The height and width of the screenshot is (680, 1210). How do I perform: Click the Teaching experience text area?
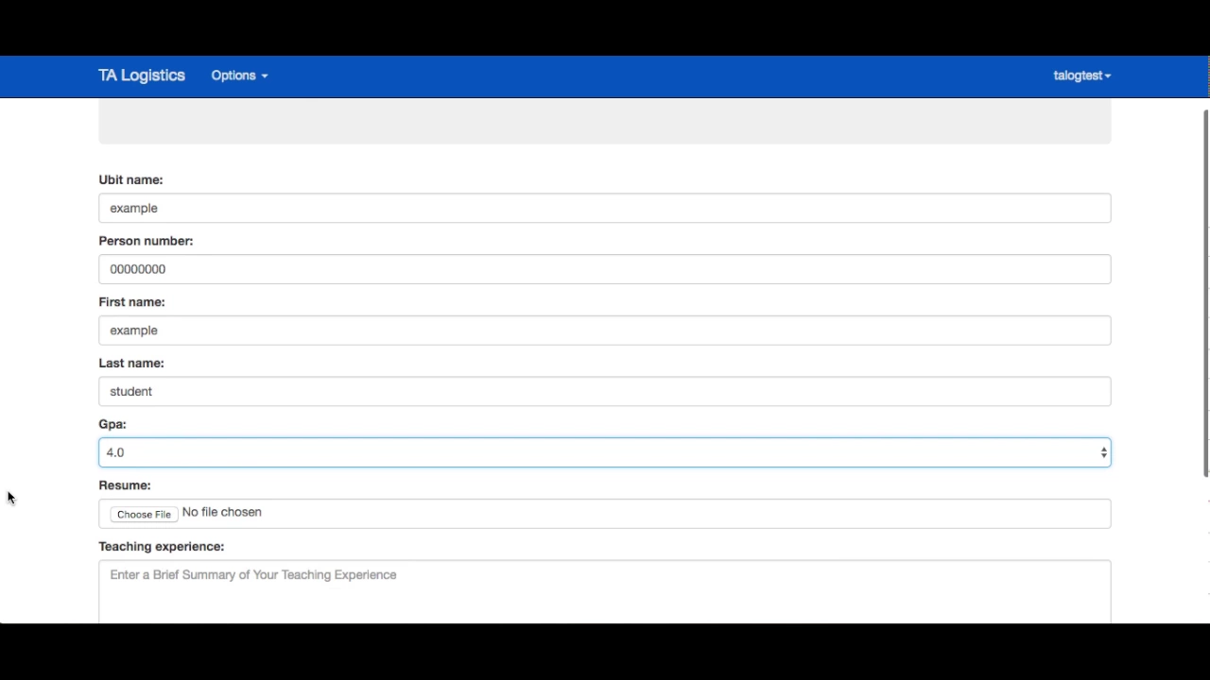click(605, 592)
